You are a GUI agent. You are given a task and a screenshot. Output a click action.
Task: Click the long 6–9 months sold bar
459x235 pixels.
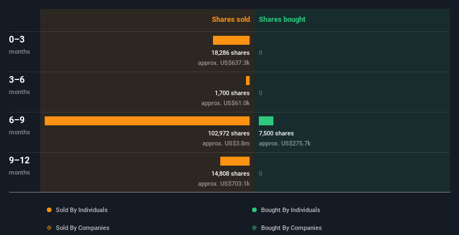tap(147, 121)
